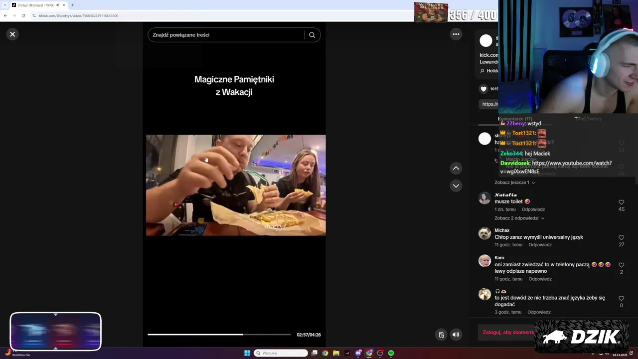
Task: Reply to the '3 godz. temu' comment
Action: [539, 312]
